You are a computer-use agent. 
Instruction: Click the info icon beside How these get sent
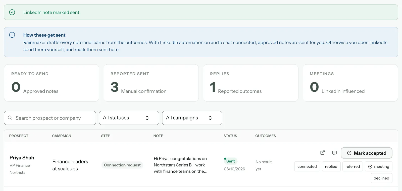coord(12,35)
